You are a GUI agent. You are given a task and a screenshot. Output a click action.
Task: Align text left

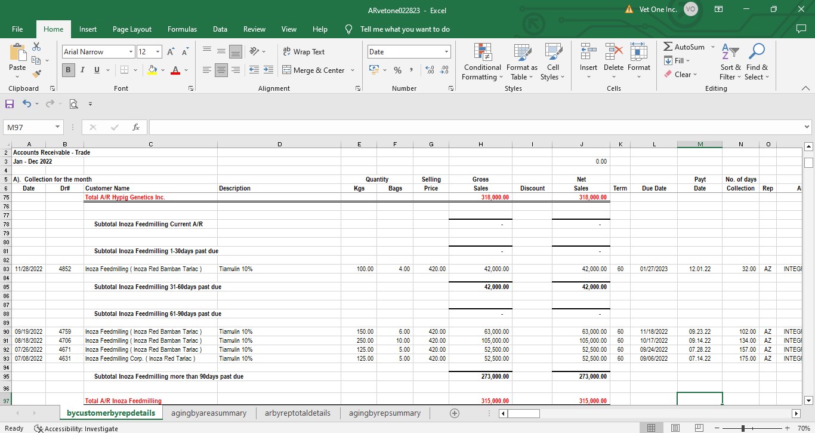point(207,70)
